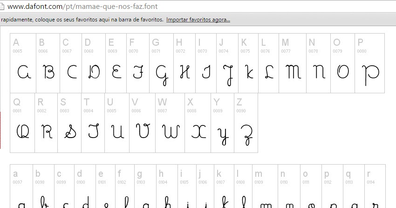This screenshot has height=208, width=396.
Task: Click the lowercase g label above 0103
Action: 139,174
